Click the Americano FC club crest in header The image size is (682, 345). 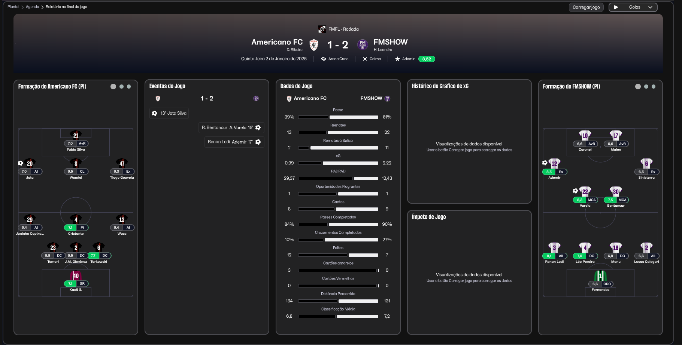click(x=314, y=45)
